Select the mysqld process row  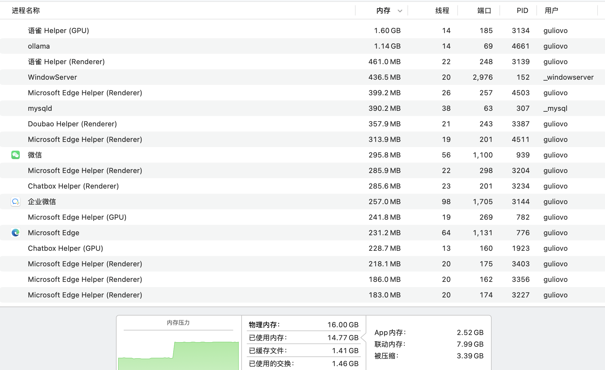302,108
